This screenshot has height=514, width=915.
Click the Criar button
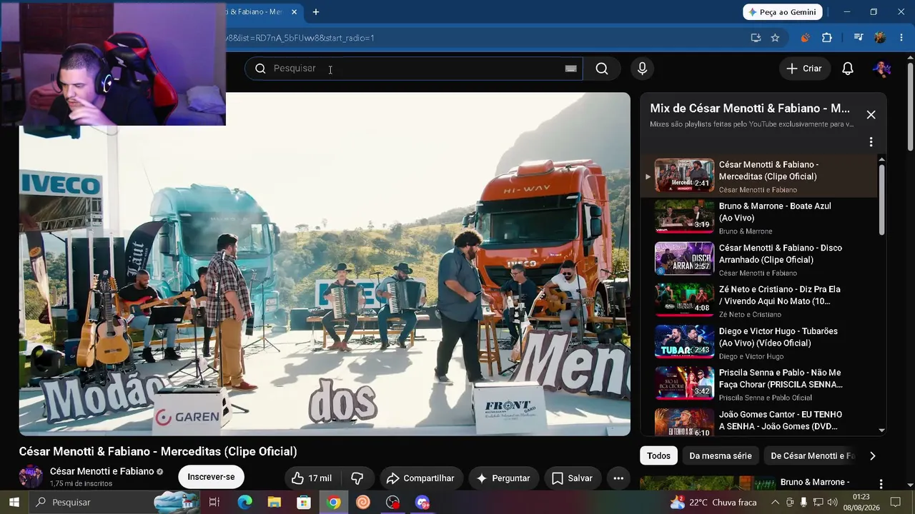pos(805,69)
